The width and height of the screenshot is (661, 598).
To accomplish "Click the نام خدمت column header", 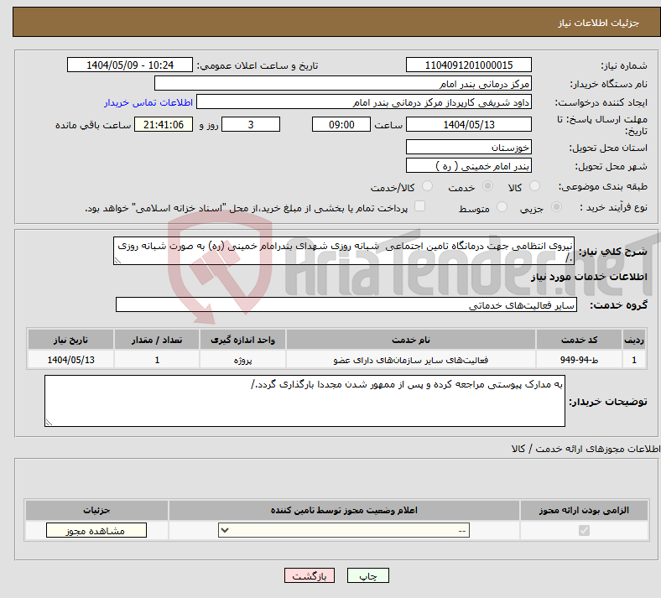I will coord(410,340).
